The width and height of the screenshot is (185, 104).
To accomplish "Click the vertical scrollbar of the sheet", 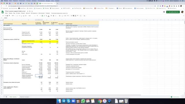I will [184, 57].
